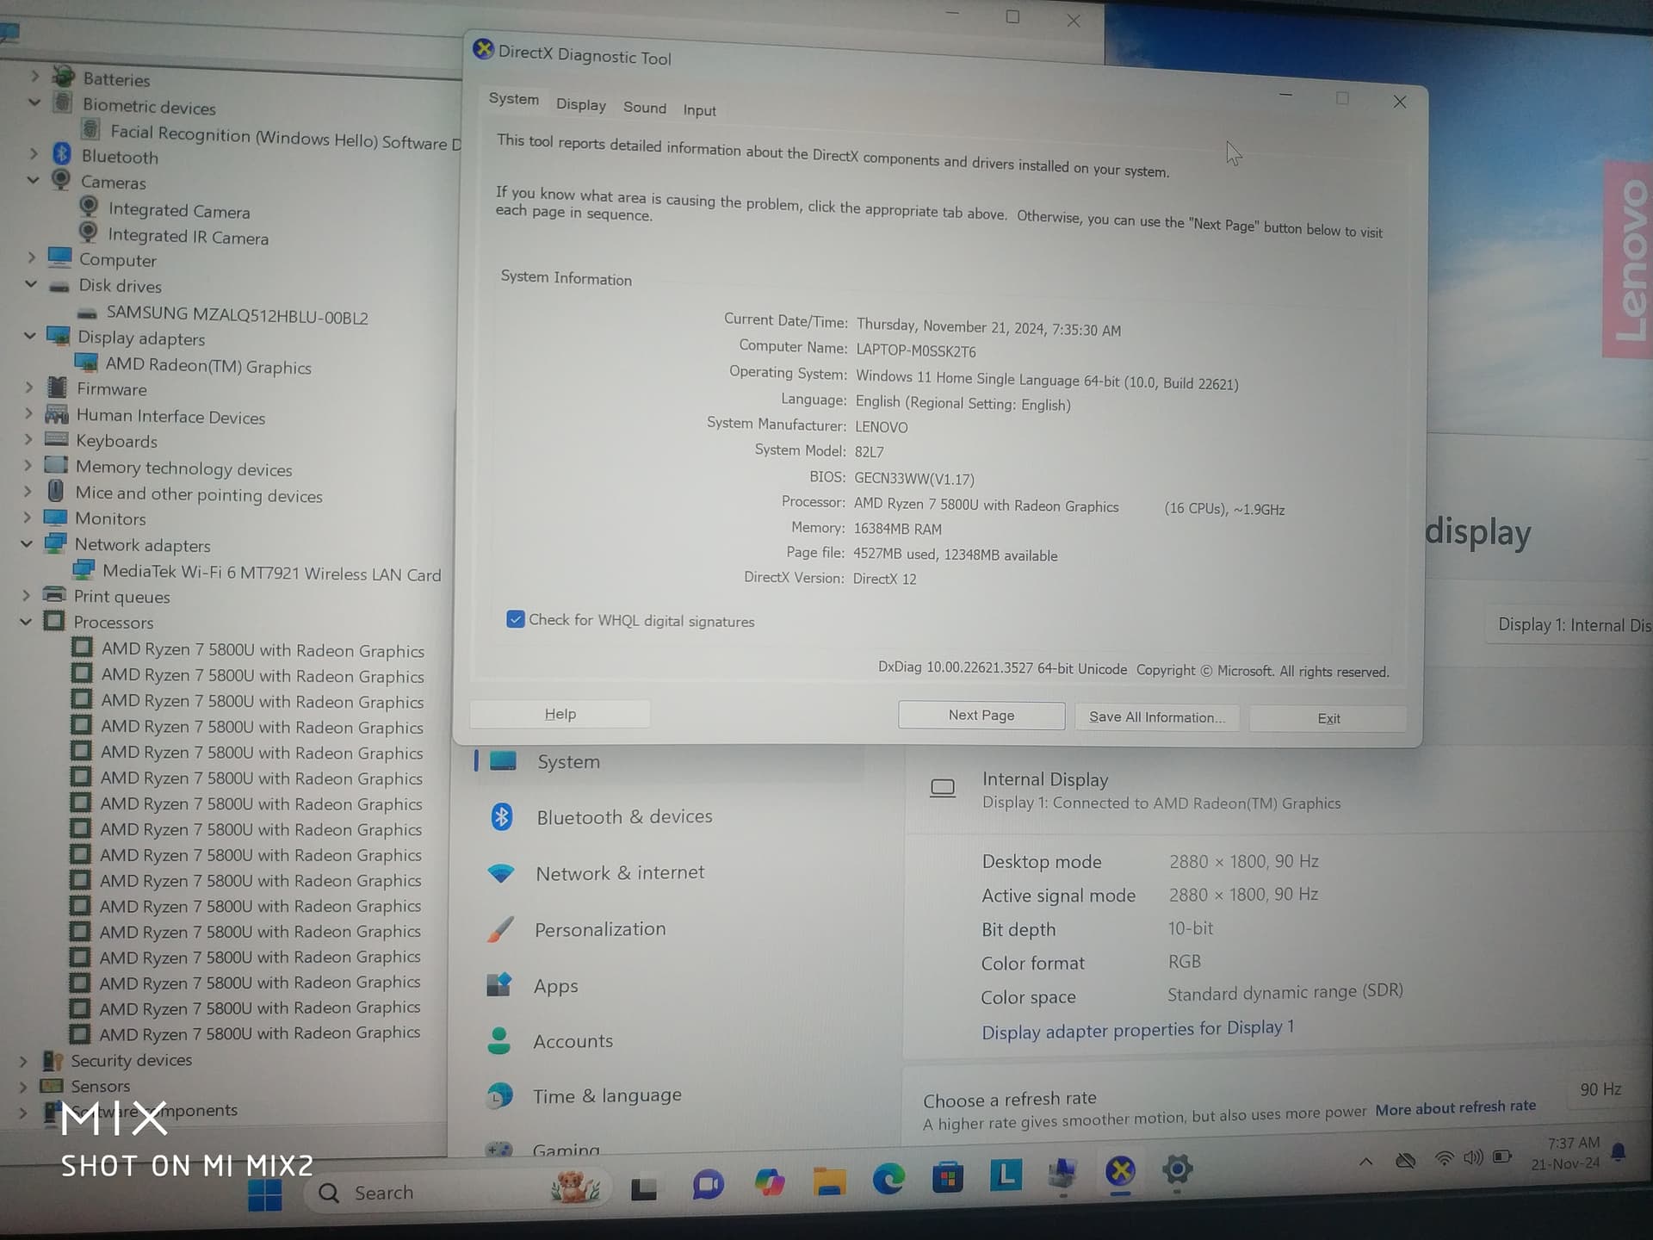Screen dimensions: 1653x1240
Task: Click the DirectX Diagnostic Tool taskbar icon
Action: coord(1120,1170)
